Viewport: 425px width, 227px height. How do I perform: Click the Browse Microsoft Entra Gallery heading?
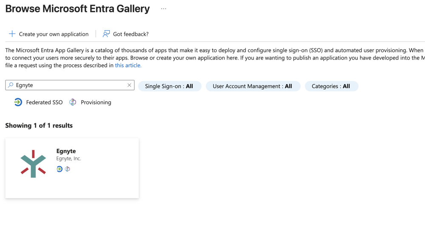[77, 9]
